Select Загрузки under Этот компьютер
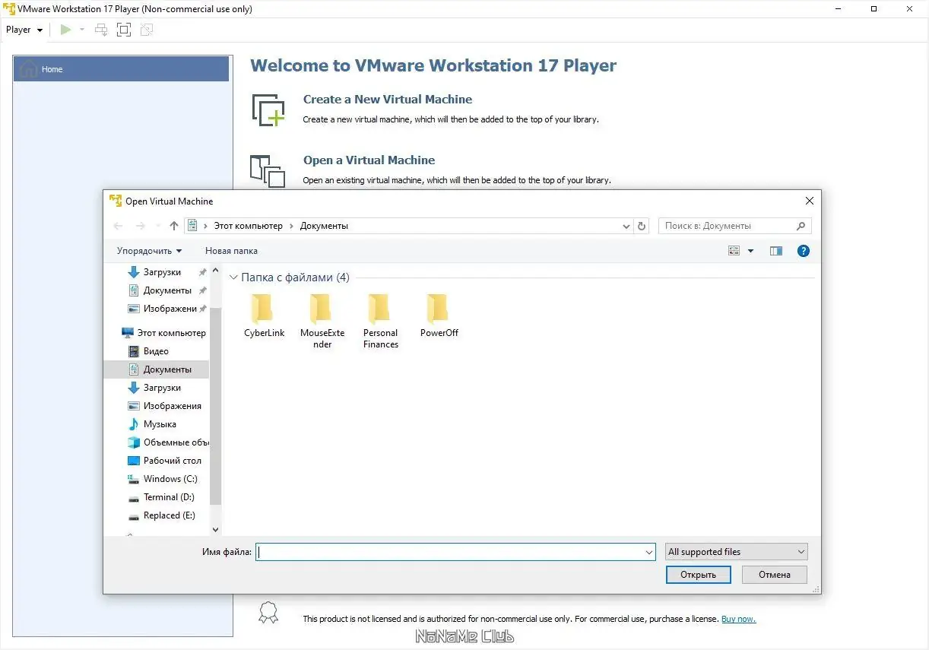The image size is (929, 650). pos(162,388)
